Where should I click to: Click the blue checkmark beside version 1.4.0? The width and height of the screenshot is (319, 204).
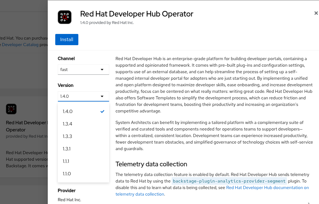(x=102, y=111)
